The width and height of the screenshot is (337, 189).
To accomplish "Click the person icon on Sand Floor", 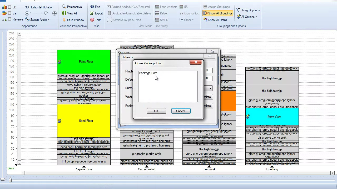I will coord(60,121).
